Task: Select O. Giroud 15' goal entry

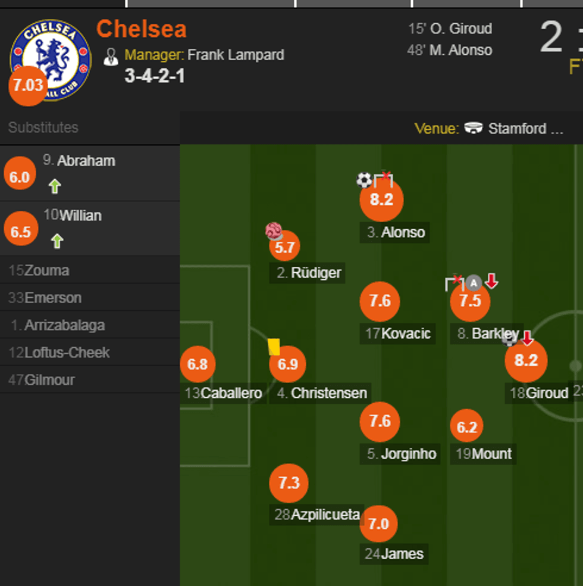Action: (x=450, y=29)
